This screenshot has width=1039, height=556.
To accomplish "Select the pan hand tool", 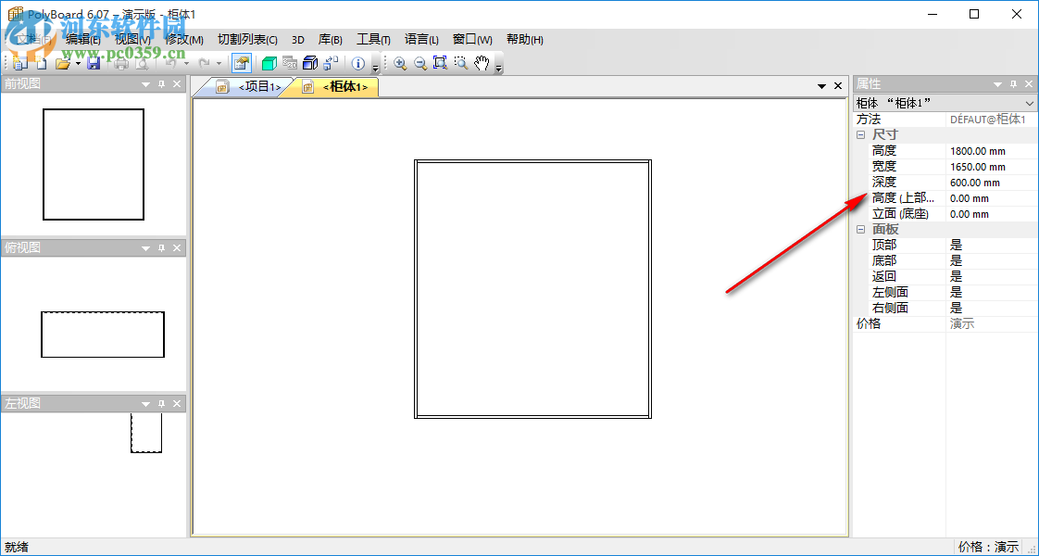I will tap(482, 63).
